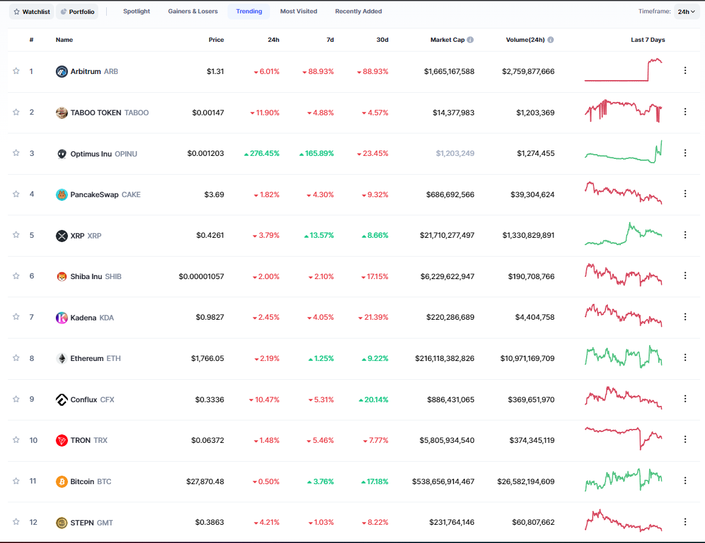Open the Timeframe 24h dropdown
Image resolution: width=705 pixels, height=543 pixels.
pos(687,12)
